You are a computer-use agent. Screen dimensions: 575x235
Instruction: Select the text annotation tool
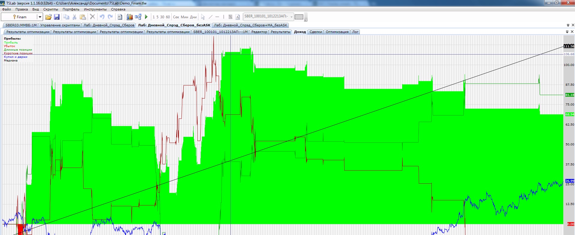[x=238, y=17]
